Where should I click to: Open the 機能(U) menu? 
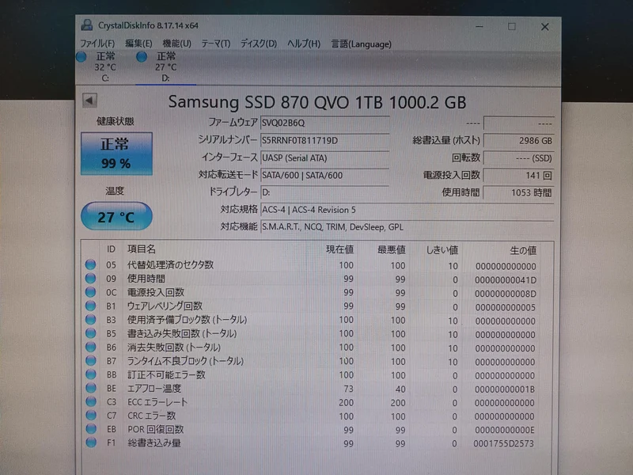click(176, 44)
